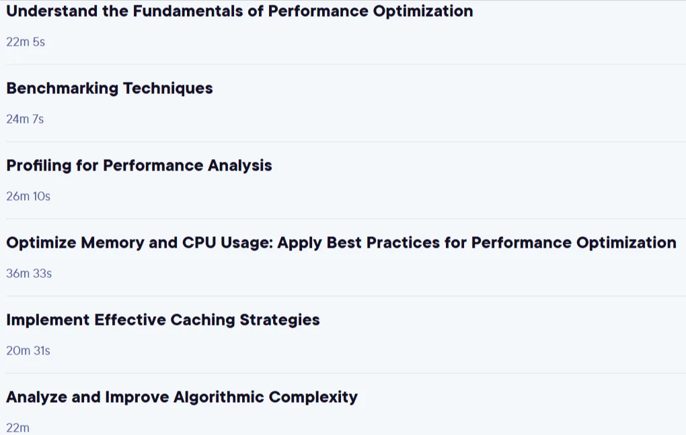Click divider line below the 26m 10s duration
Viewport: 686px width, 435px height.
[x=346, y=219]
